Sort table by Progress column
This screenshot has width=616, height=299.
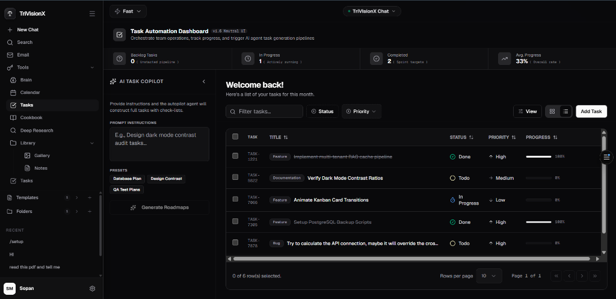(542, 137)
